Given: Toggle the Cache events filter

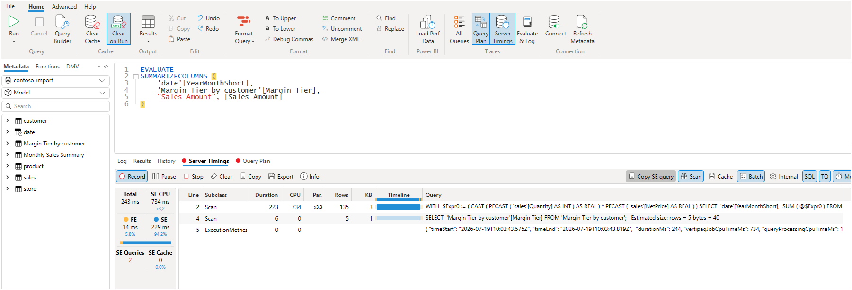Looking at the screenshot, I should click(x=720, y=177).
